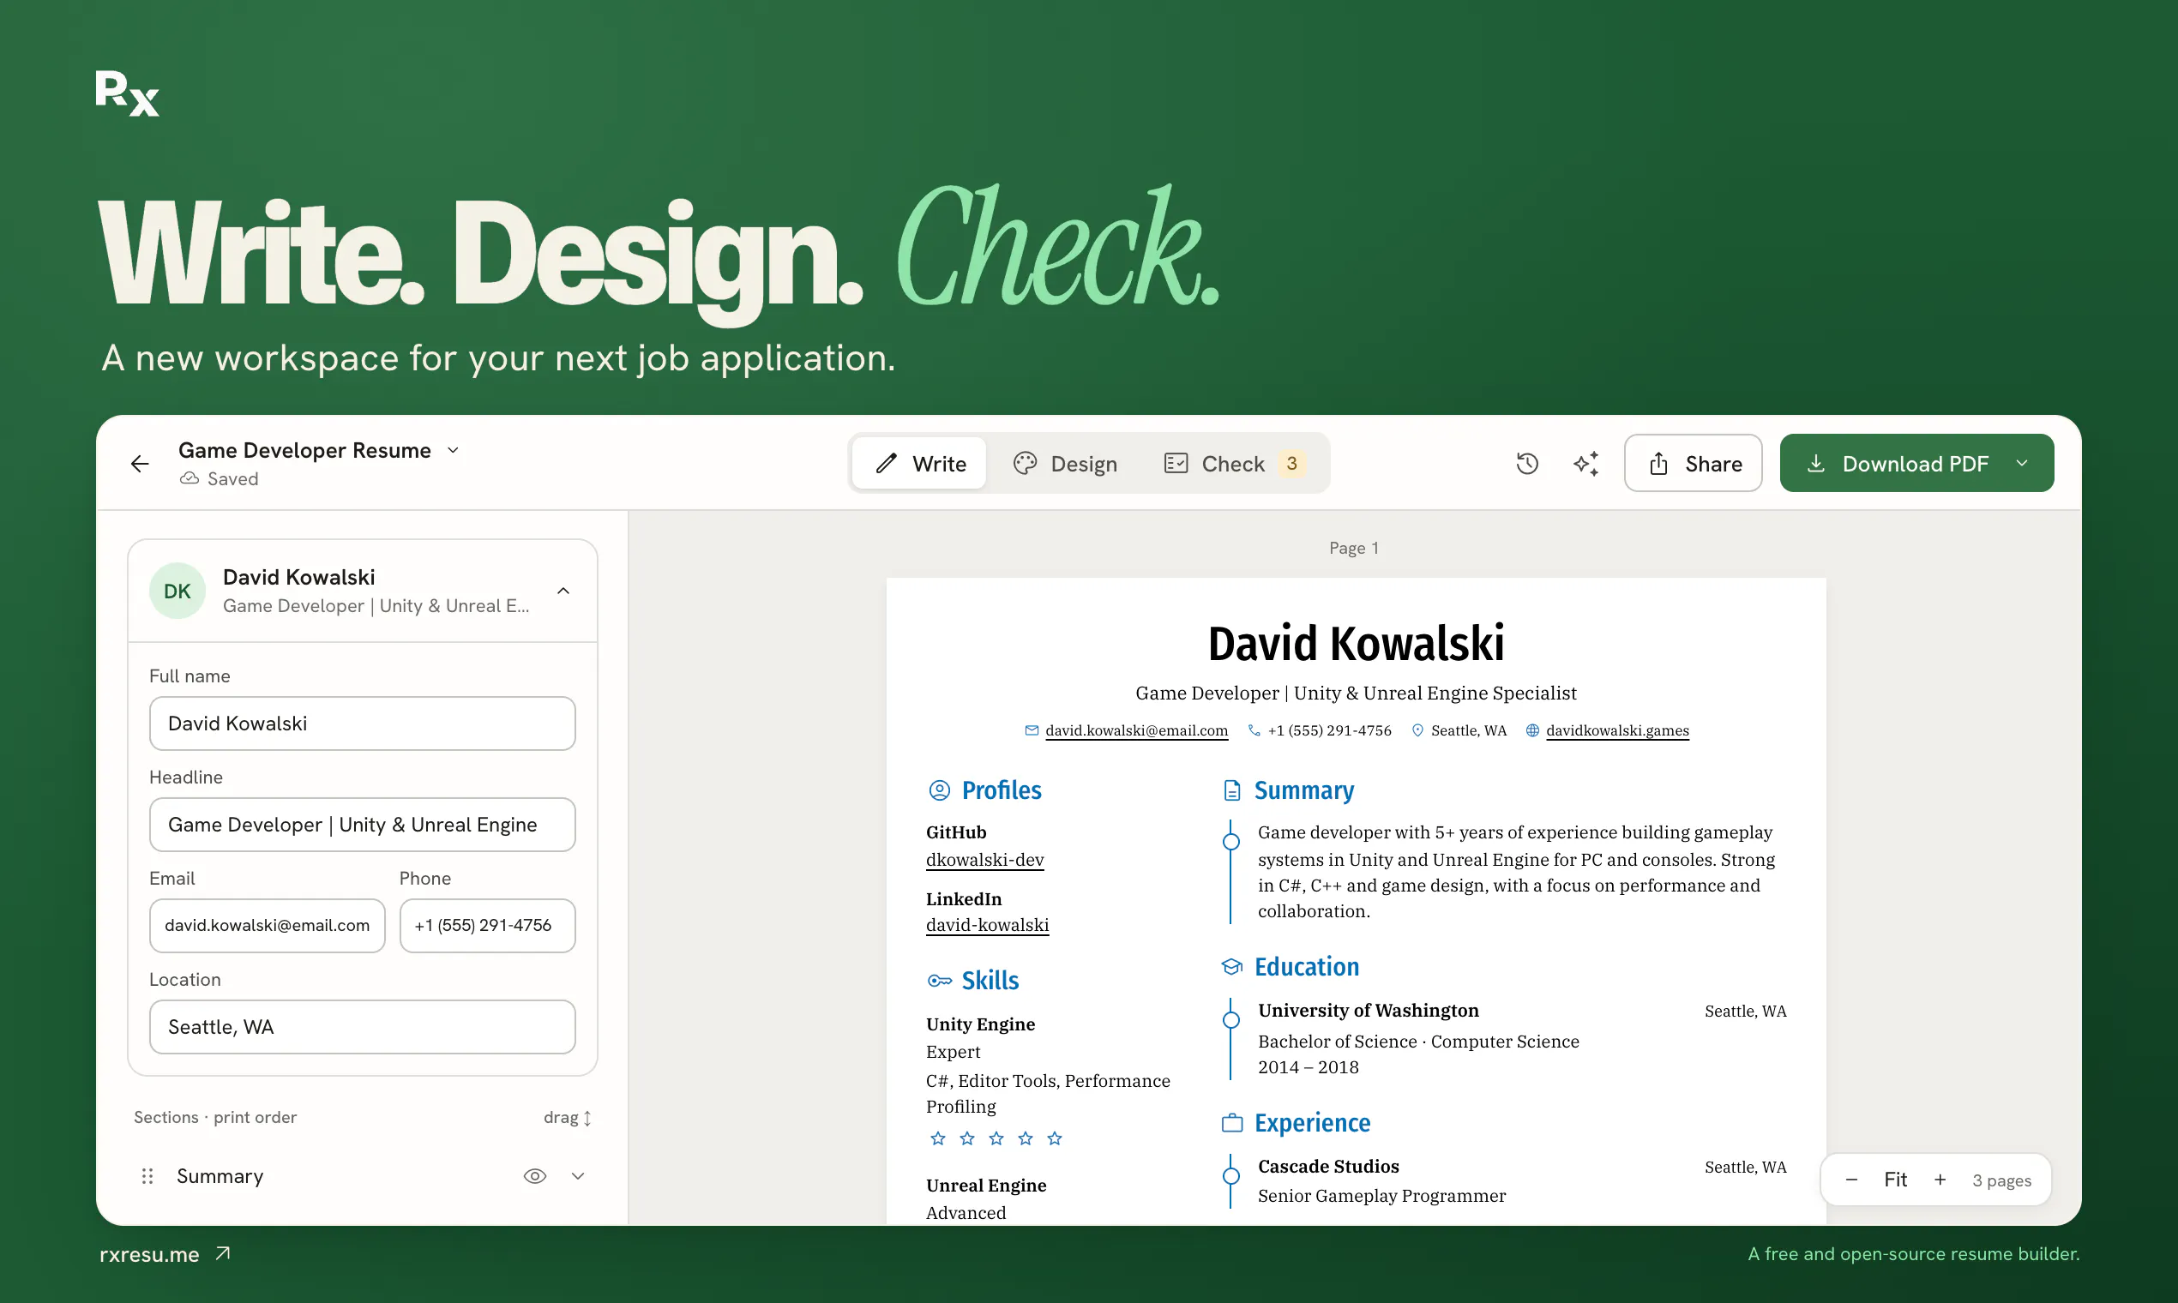Image resolution: width=2178 pixels, height=1303 pixels.
Task: Open dkowalski-dev GitHub link
Action: pyautogui.click(x=984, y=860)
